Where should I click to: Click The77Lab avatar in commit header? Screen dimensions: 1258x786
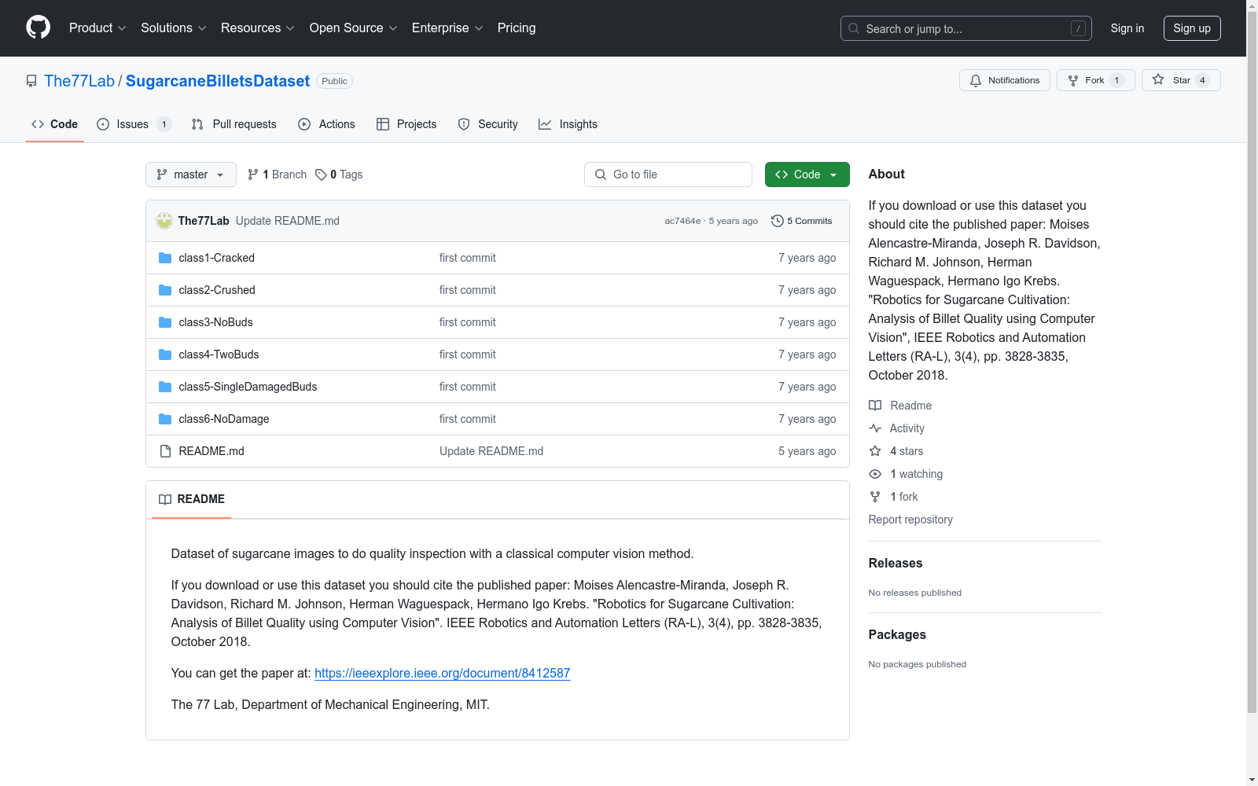[x=164, y=221]
